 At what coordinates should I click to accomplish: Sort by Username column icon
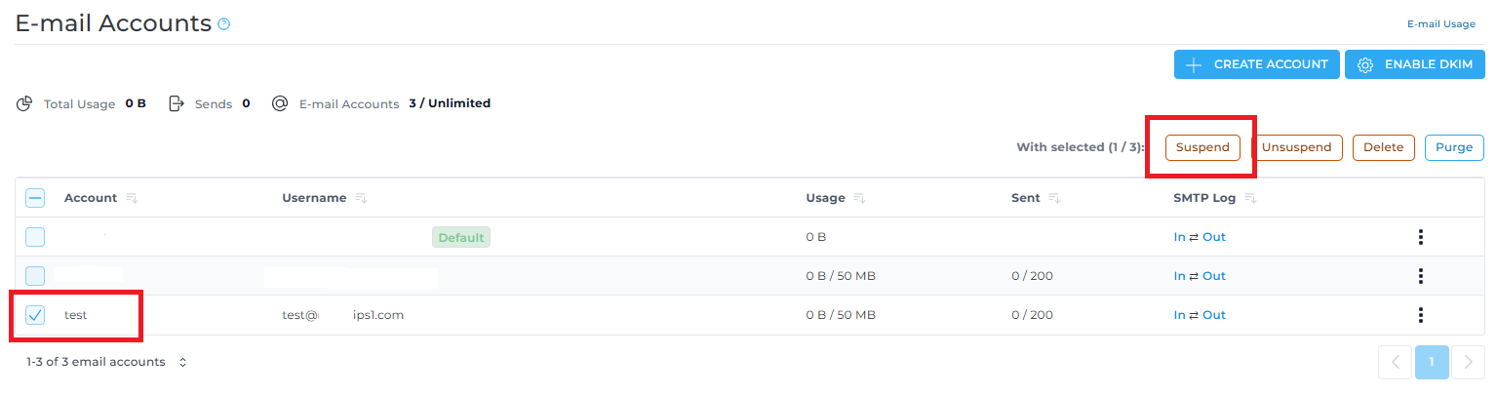pos(361,198)
